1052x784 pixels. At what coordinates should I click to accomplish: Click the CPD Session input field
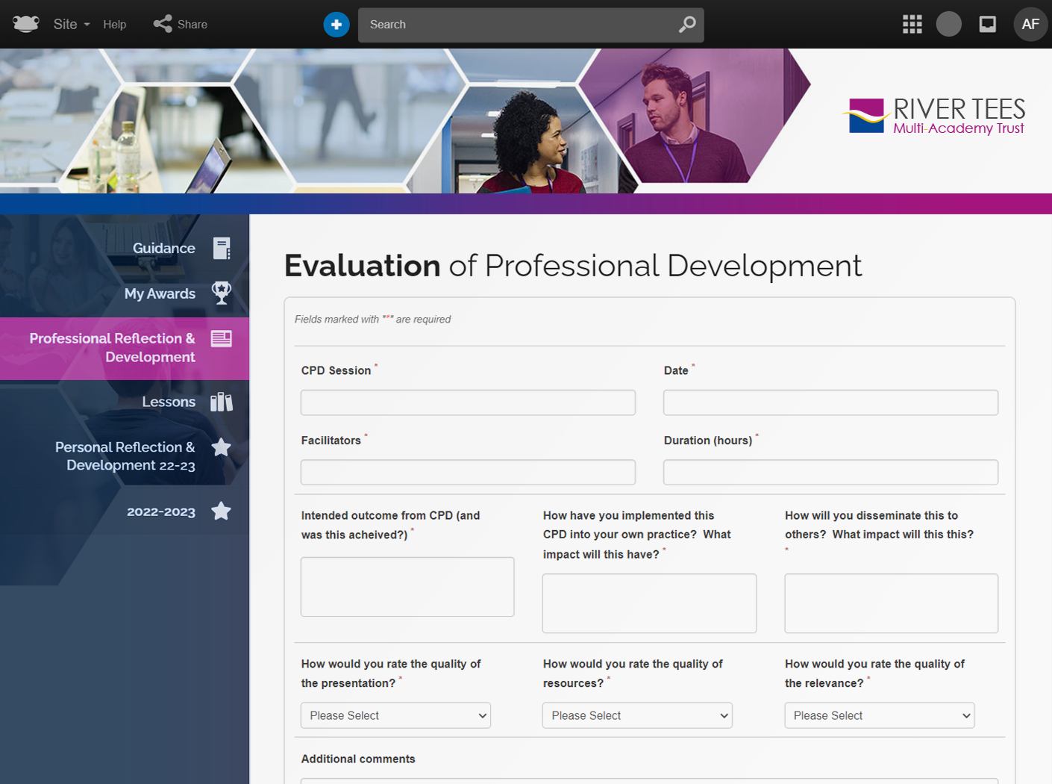(468, 402)
